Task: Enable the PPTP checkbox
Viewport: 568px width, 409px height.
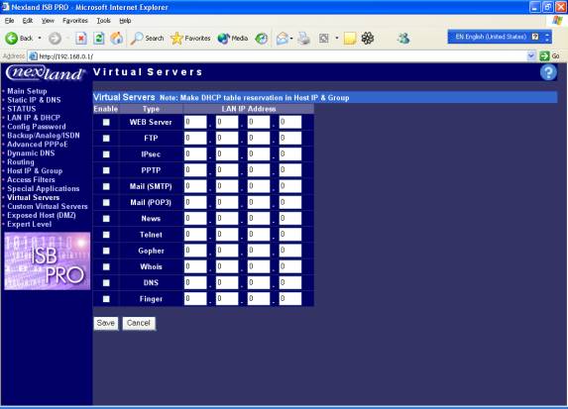Action: coord(106,170)
